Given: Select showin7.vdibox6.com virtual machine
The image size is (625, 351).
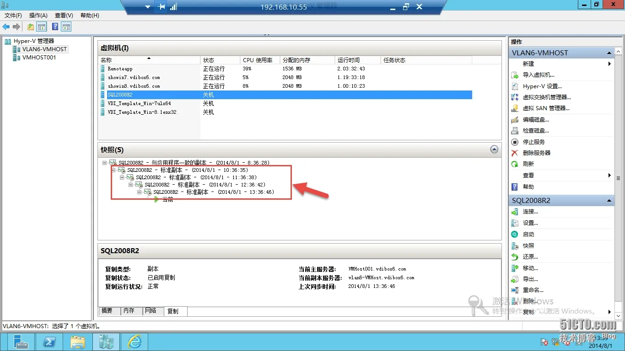Looking at the screenshot, I should (x=286, y=77).
